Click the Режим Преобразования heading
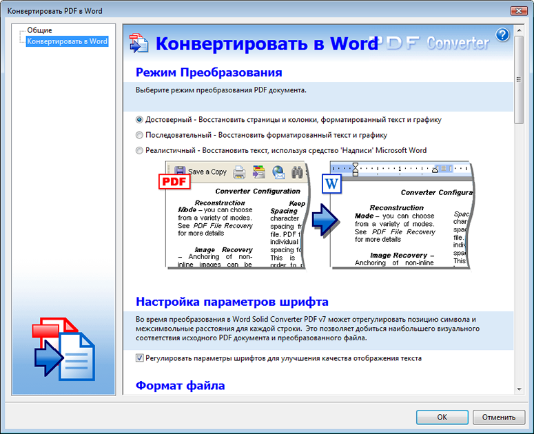Image resolution: width=534 pixels, height=434 pixels. click(209, 72)
